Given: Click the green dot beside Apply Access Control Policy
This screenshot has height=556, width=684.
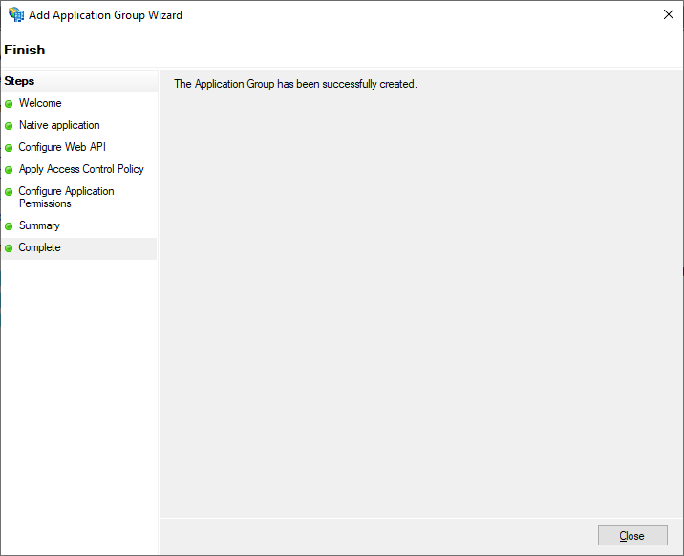Looking at the screenshot, I should pyautogui.click(x=9, y=170).
